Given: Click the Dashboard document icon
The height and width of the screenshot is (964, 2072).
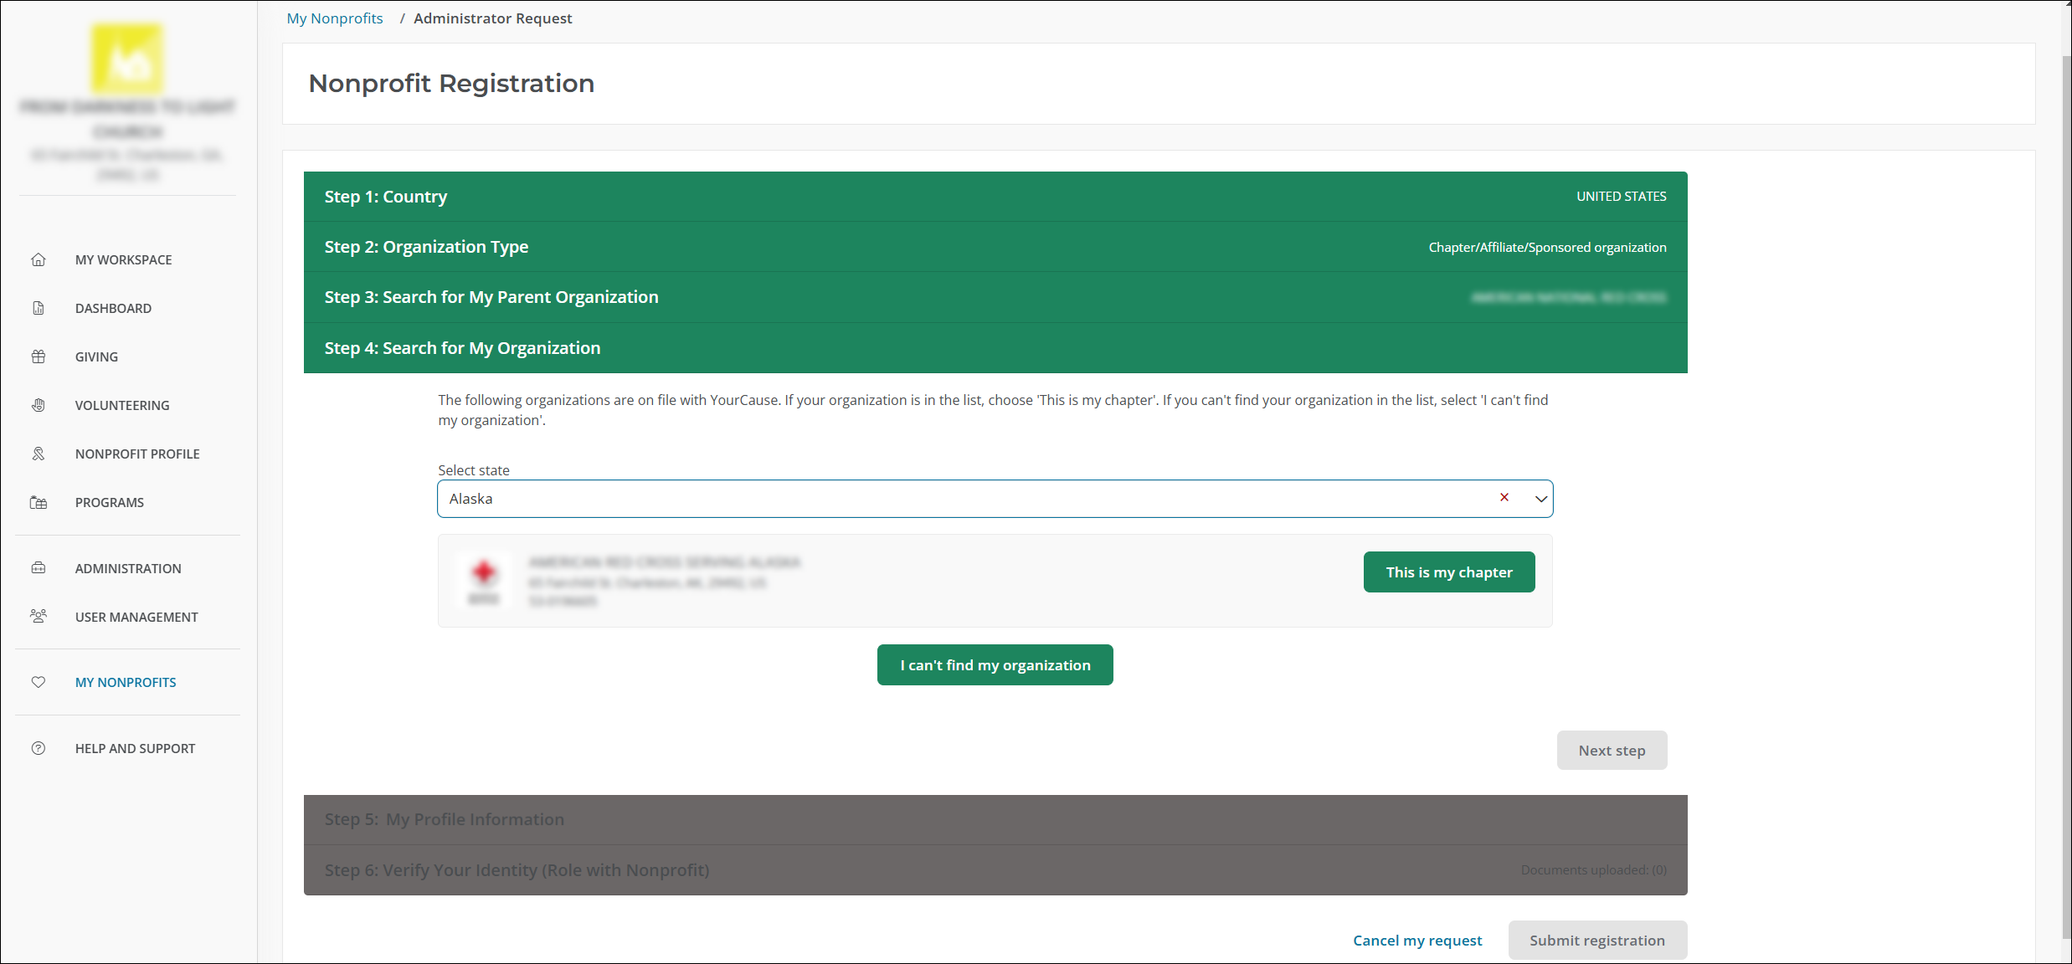Looking at the screenshot, I should point(39,308).
